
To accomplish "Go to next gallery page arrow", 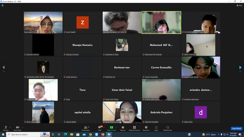I will coord(240,67).
